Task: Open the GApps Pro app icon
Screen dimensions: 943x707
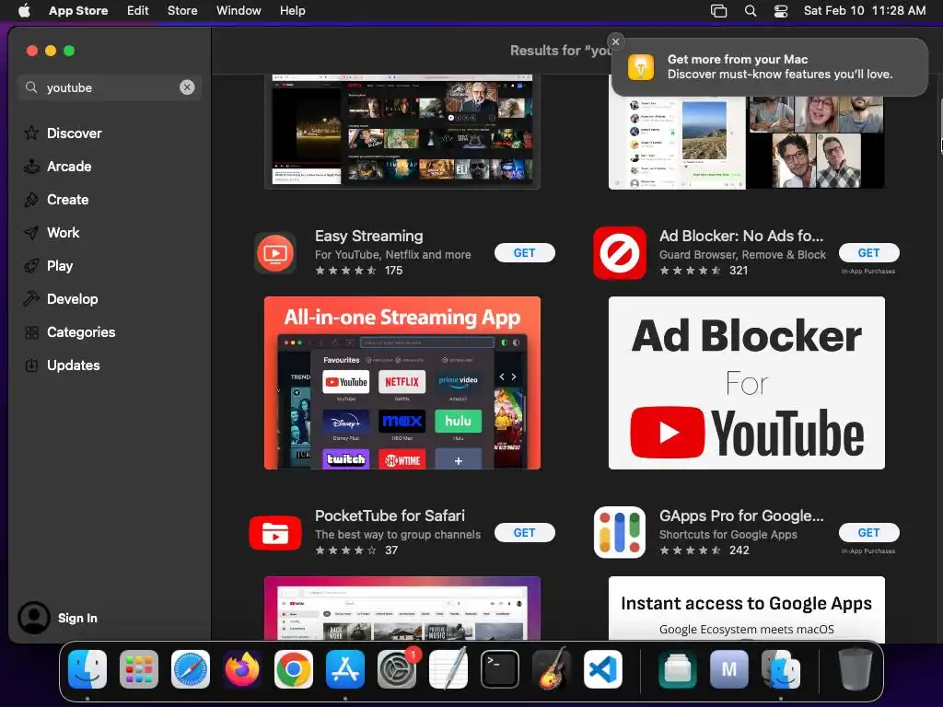Action: tap(620, 533)
